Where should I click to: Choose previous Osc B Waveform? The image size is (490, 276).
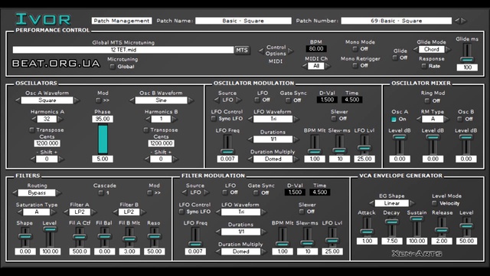click(132, 100)
